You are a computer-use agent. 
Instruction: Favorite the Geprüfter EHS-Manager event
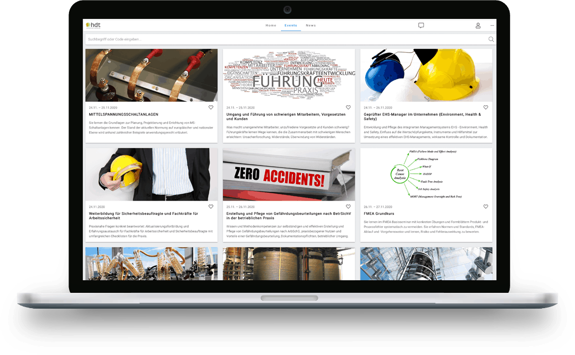pyautogui.click(x=486, y=107)
